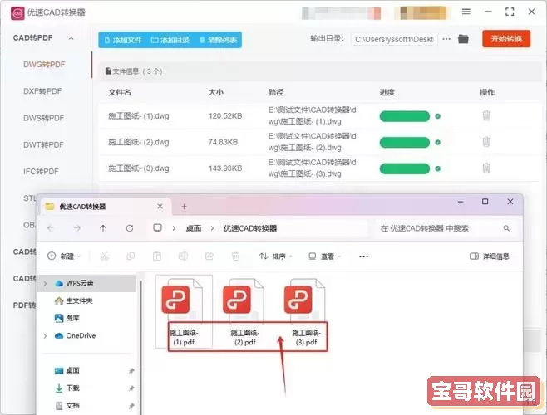
Task: Delete 施工图纸- (1).dwg row with trash icon
Action: point(486,115)
